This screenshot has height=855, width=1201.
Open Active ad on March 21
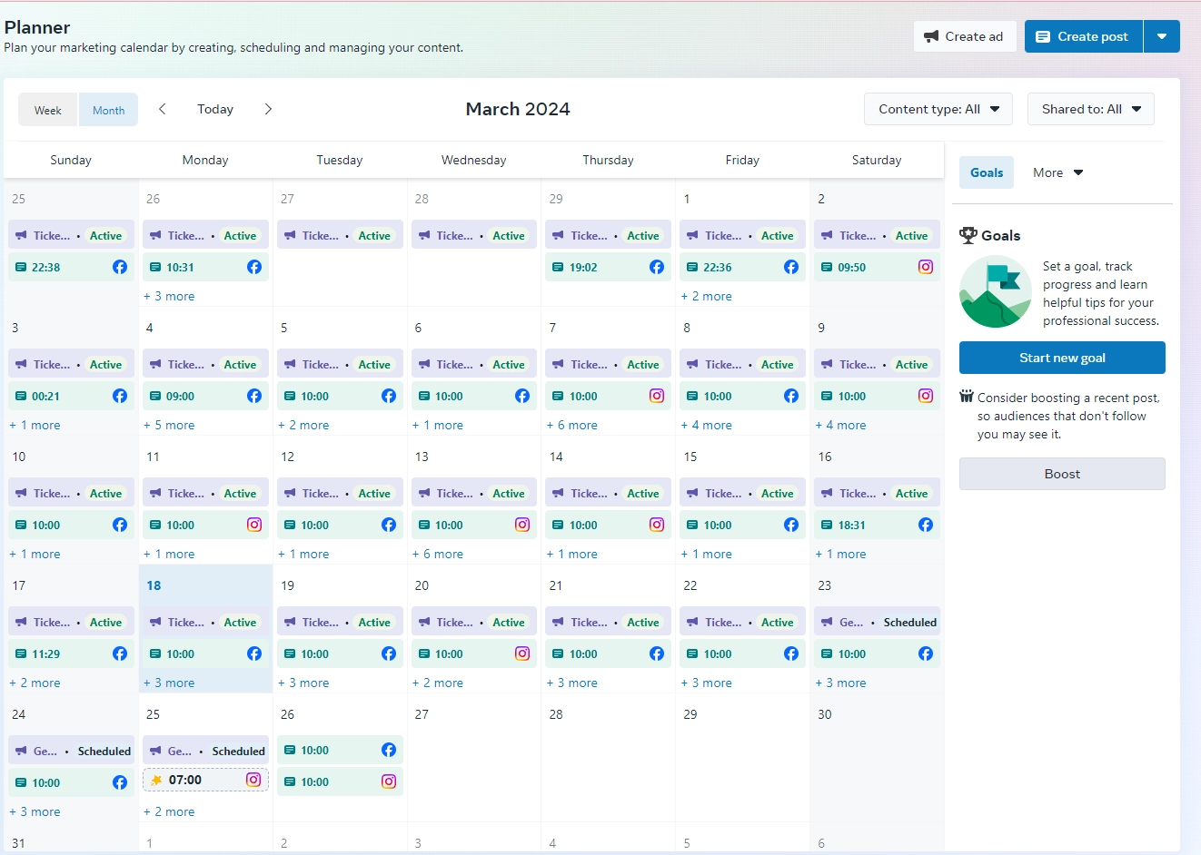tap(609, 622)
